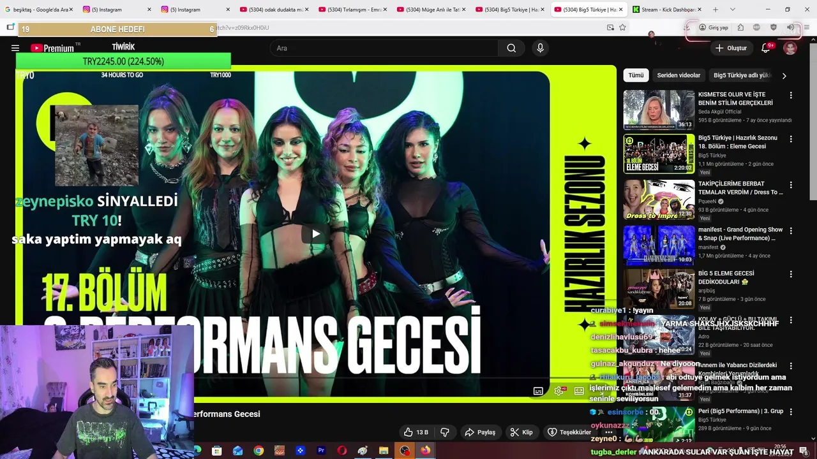Viewport: 817px width, 459px height.
Task: Open ELEME GECESİ 2:20:02 thumbnail
Action: coord(659,154)
